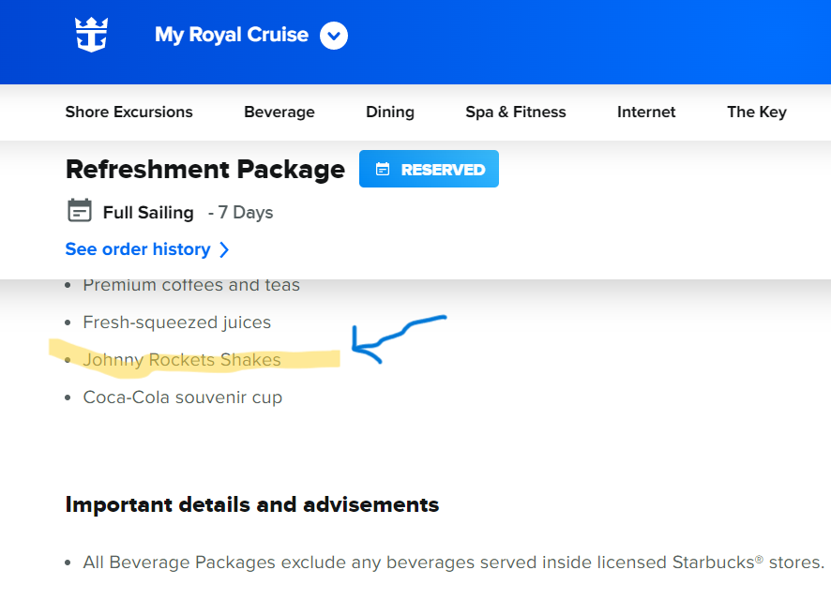Open the See order history link
Image resolution: width=831 pixels, height=615 pixels.
138,249
